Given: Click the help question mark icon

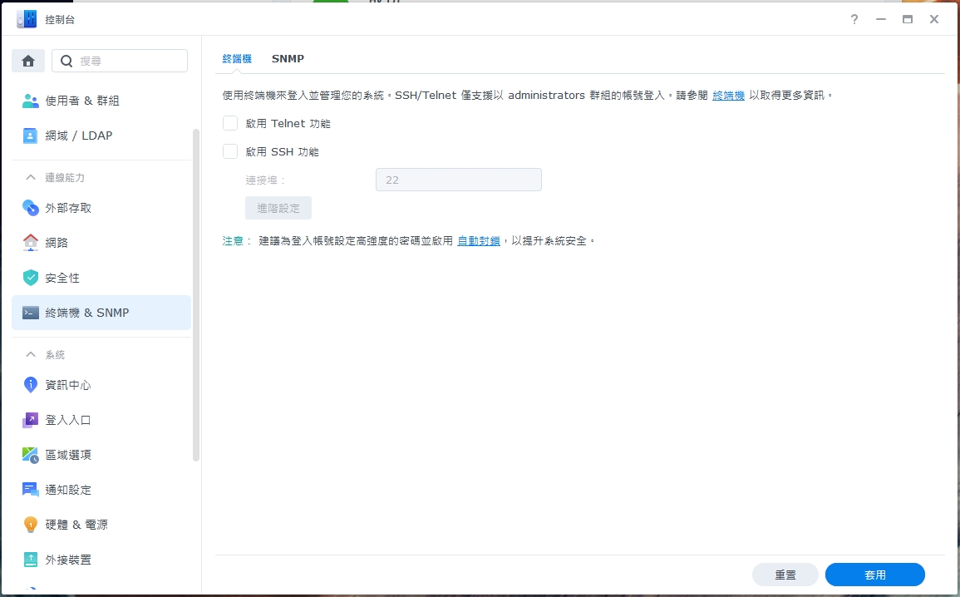Looking at the screenshot, I should (x=854, y=19).
